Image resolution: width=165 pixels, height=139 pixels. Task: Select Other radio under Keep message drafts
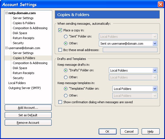[66, 77]
